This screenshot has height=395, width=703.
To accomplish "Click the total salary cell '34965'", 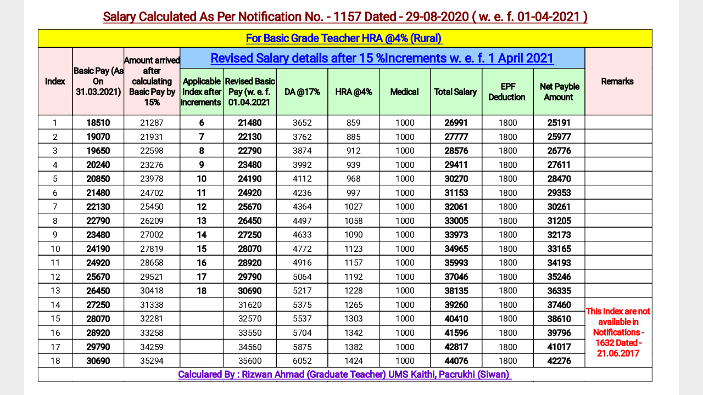I will pos(456,249).
